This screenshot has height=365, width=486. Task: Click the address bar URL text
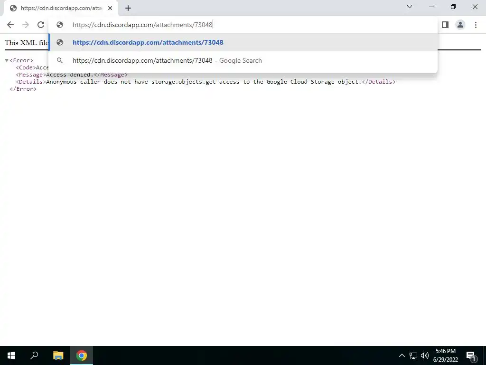(x=142, y=25)
